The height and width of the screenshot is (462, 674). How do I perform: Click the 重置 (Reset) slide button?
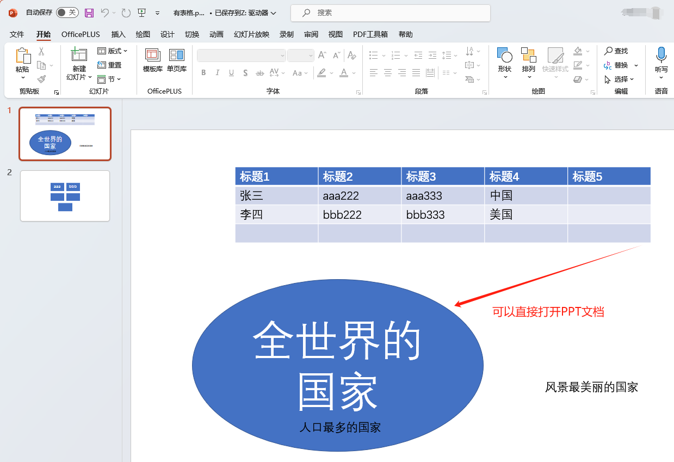[x=109, y=65]
